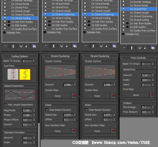Adjust the Frizz Seed spinner arrows
158x147 pixels.
click(x=153, y=85)
